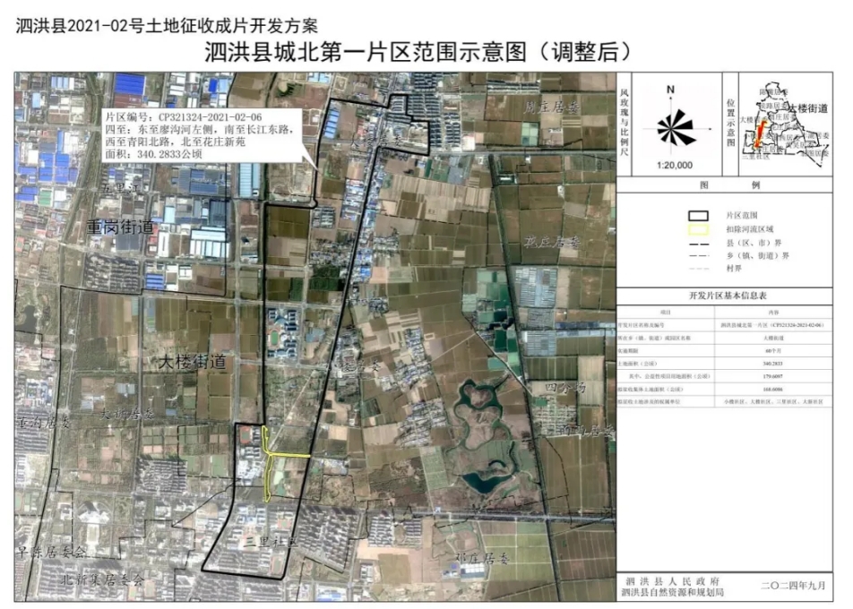Image resolution: width=853 pixels, height=609 pixels.
Task: Click the 邓庄居委 map label
Action: [481, 559]
